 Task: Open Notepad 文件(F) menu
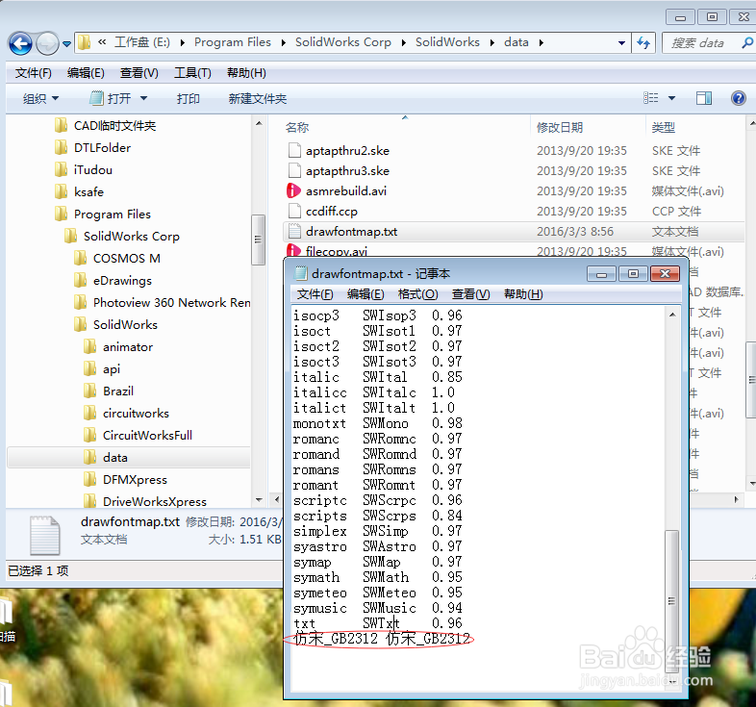click(315, 294)
